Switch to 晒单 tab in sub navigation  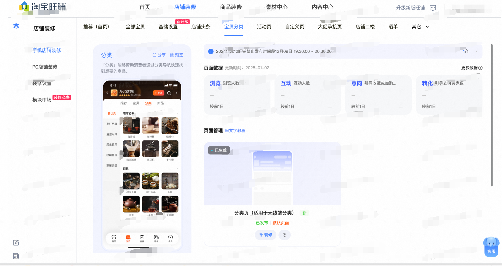point(393,27)
